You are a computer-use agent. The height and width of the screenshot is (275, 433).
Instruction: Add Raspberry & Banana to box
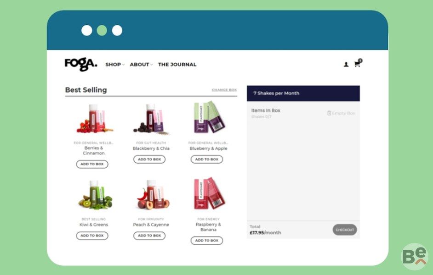tap(207, 241)
